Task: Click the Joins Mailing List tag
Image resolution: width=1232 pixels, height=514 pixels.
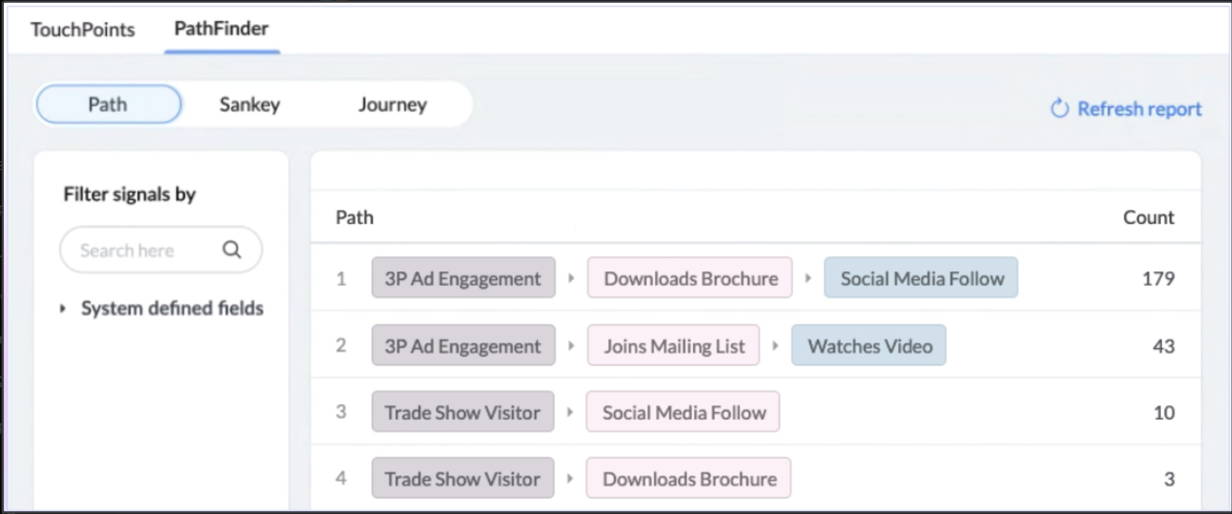Action: (674, 345)
